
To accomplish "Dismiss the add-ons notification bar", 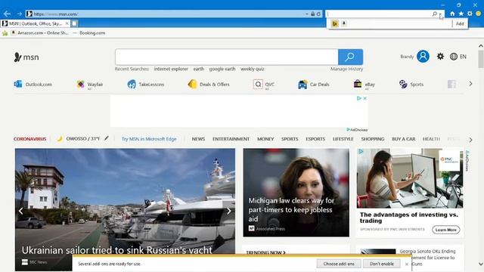I will (407, 264).
